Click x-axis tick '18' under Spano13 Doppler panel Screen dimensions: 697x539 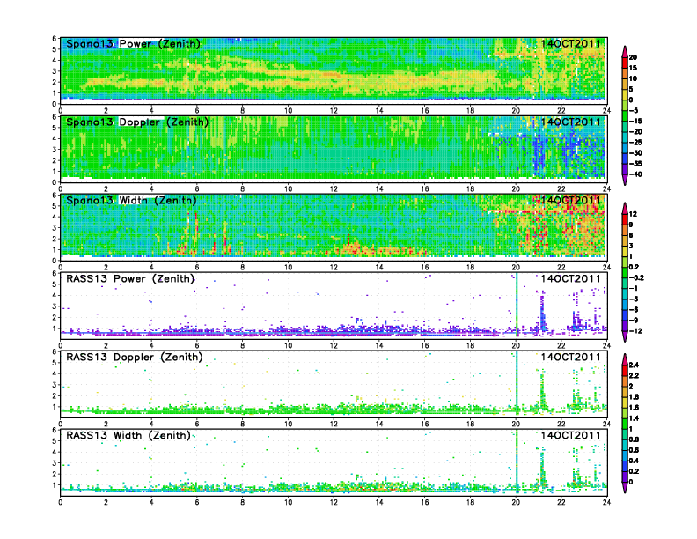470,189
